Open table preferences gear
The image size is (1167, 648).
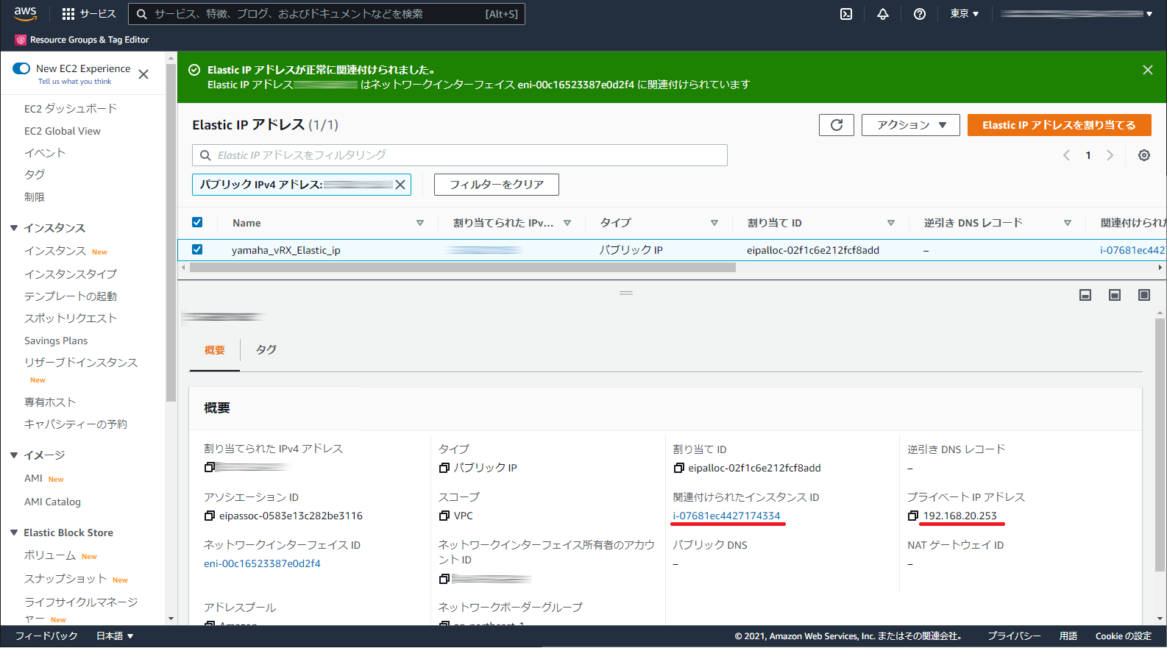tap(1144, 155)
